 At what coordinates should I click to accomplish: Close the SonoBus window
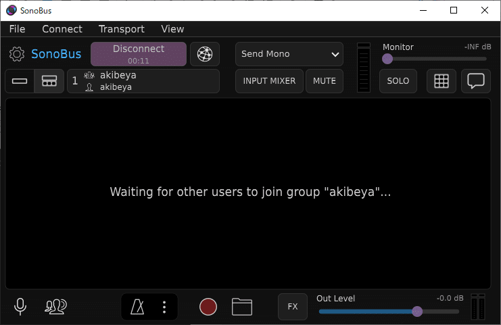click(x=485, y=11)
